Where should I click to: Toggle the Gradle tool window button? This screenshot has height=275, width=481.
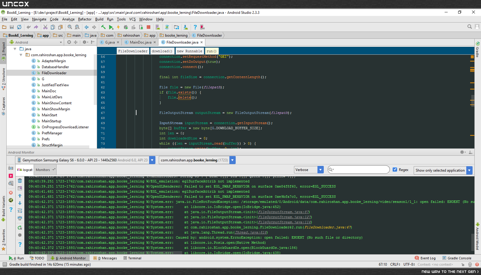(x=477, y=50)
